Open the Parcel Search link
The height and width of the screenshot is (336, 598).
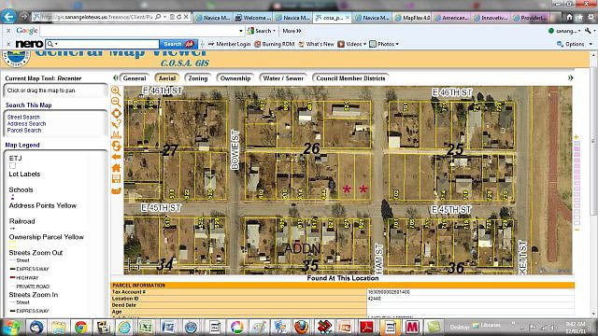click(24, 131)
